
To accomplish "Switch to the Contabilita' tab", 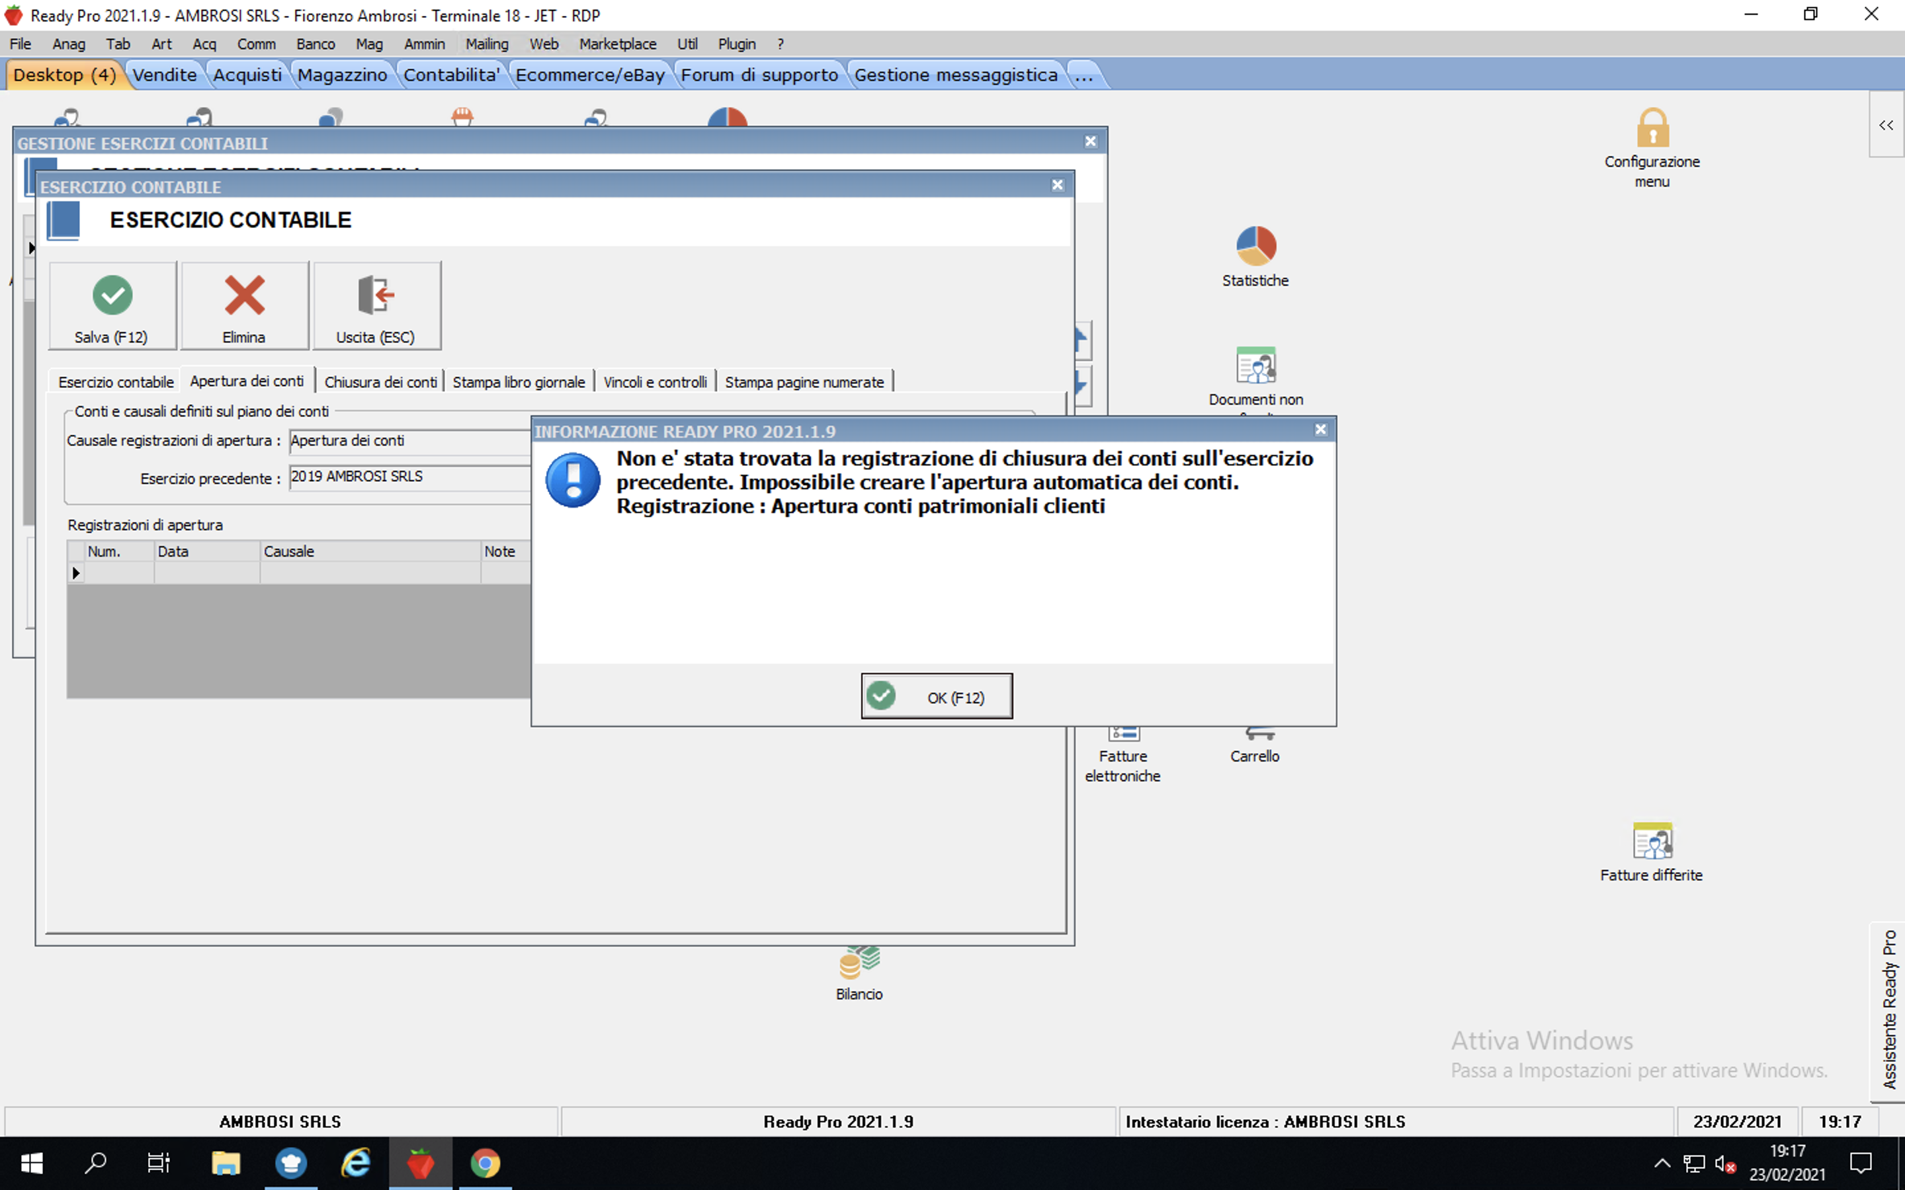I will click(x=451, y=75).
